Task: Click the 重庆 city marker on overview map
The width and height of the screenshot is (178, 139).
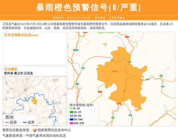Action: tap(26, 89)
